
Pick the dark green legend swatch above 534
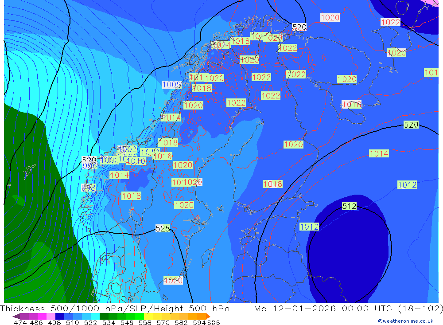coord(104,316)
